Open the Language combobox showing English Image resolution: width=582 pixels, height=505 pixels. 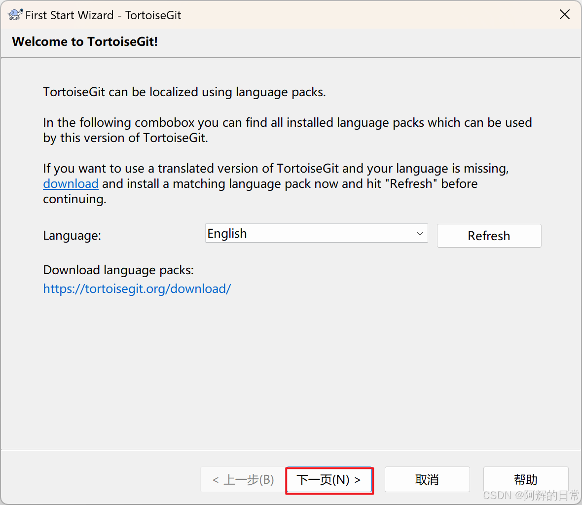click(x=316, y=233)
